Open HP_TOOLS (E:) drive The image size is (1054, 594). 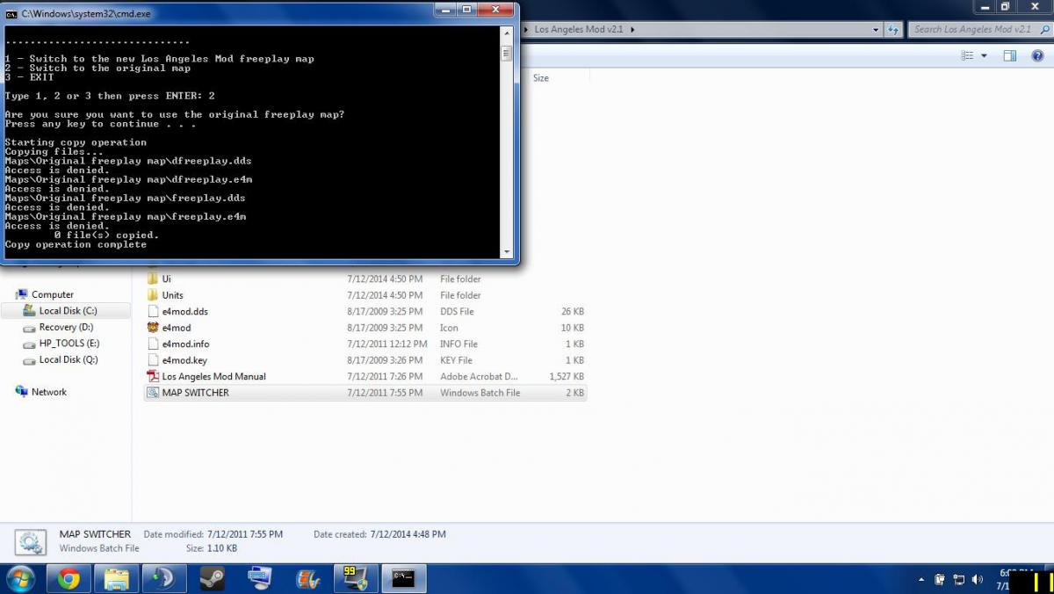point(69,343)
